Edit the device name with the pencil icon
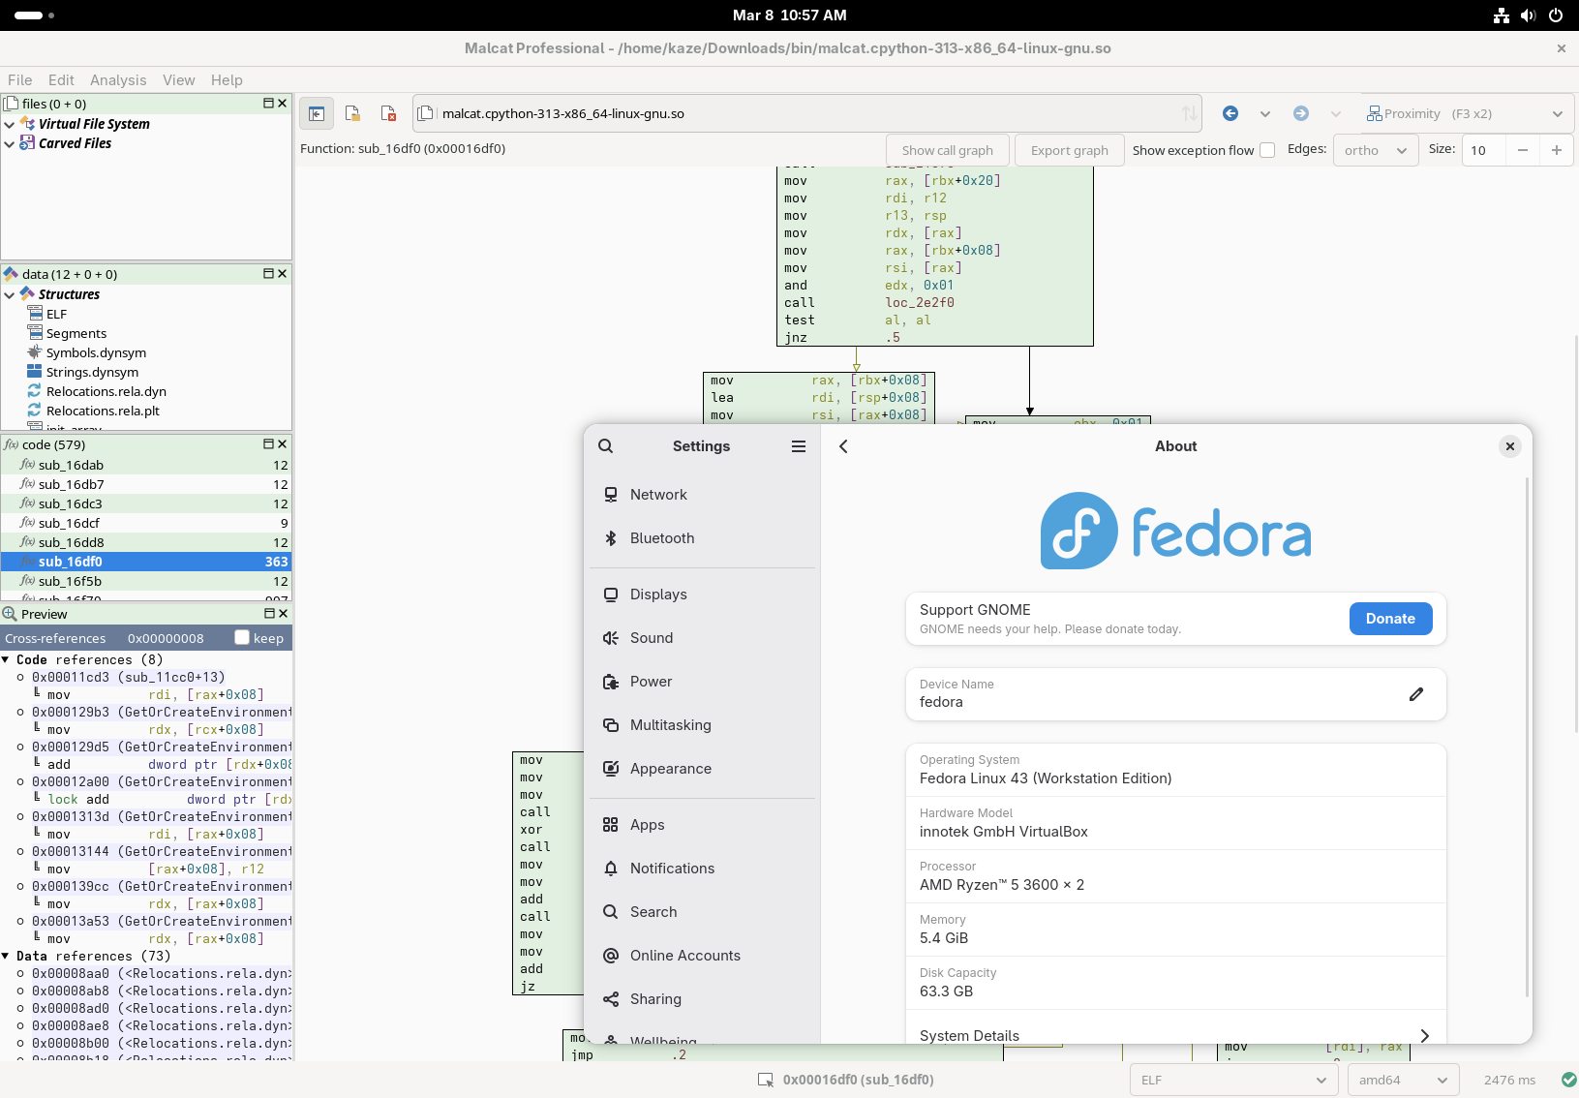The image size is (1579, 1098). pyautogui.click(x=1416, y=694)
